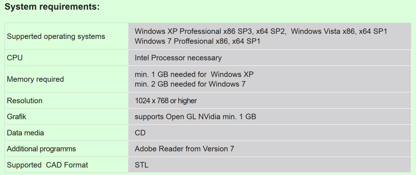Click the Windows 7 Proffesional line
This screenshot has height=175, width=416.
pyautogui.click(x=197, y=41)
